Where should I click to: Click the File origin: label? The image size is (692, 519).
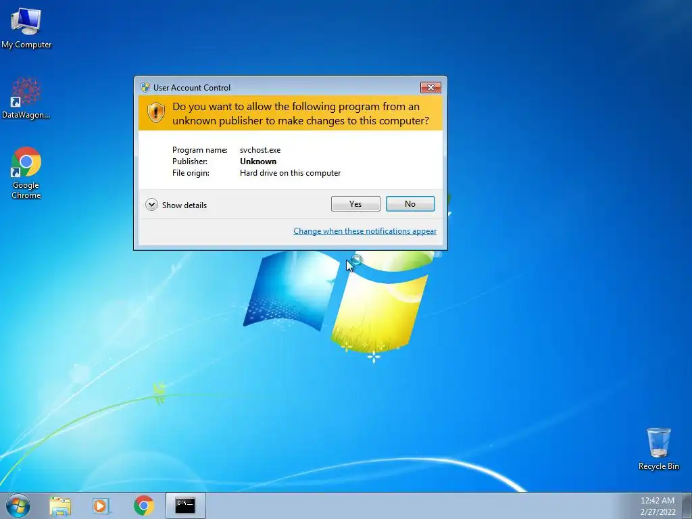tap(191, 173)
